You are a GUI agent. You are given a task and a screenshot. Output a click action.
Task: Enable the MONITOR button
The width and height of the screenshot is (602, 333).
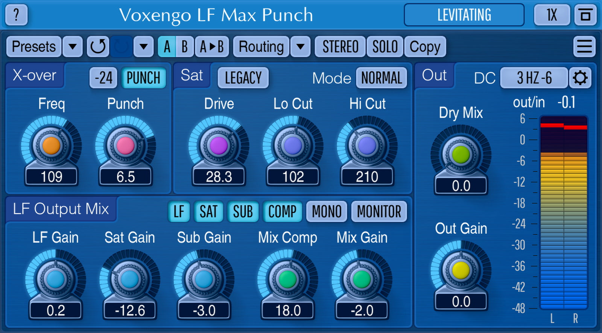[379, 211]
